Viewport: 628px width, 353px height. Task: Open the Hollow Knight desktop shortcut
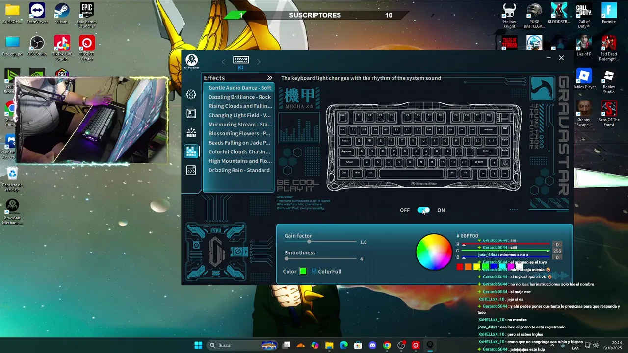[x=509, y=16]
